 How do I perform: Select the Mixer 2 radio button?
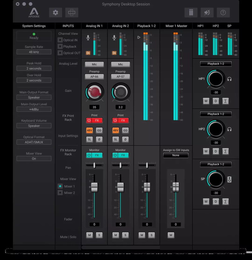[x=60, y=193]
